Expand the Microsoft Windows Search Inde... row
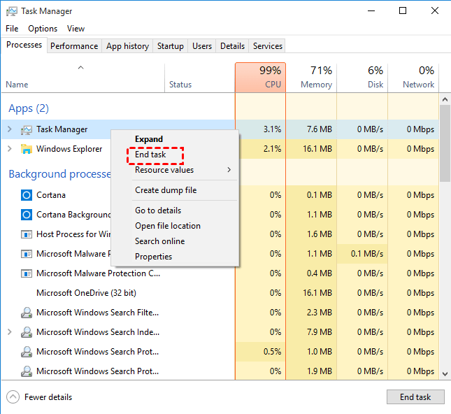 point(10,332)
